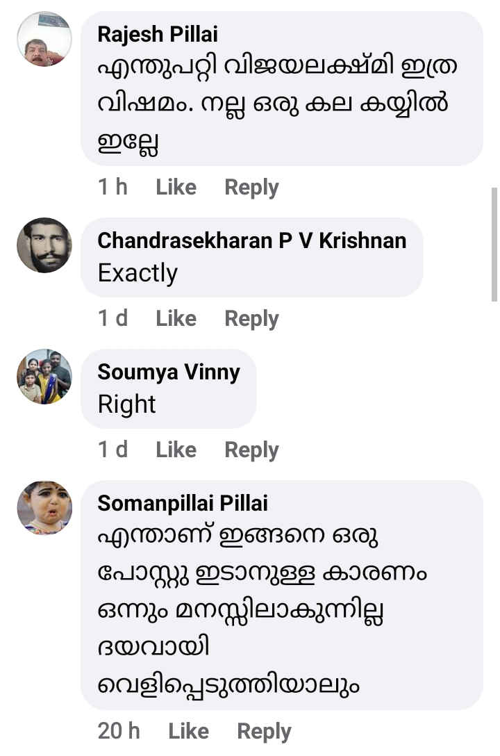Like Somanpillai Pillai's comment
The height and width of the screenshot is (756, 500).
(188, 731)
